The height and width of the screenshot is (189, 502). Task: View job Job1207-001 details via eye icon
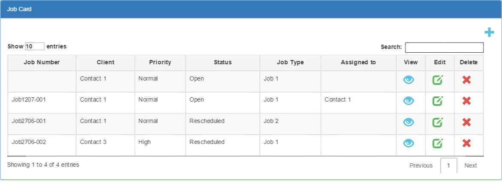pos(408,101)
